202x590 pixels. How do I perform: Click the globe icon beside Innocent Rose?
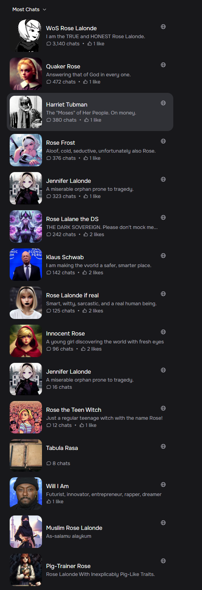[x=163, y=332]
